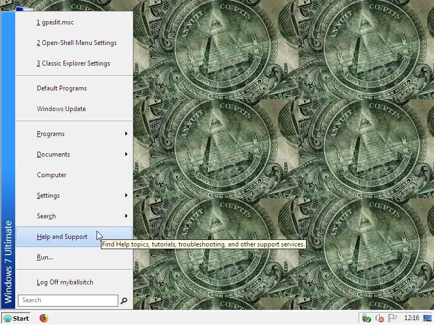
Task: Select Help and Support
Action: pyautogui.click(x=74, y=237)
